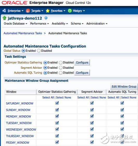Expand the Oracle Database dropdown menu
This screenshot has width=138, height=146.
point(16,24)
